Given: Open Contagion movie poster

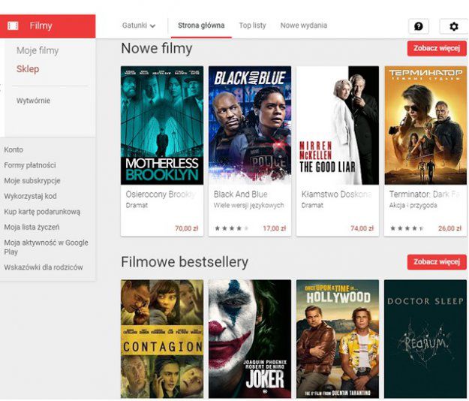Looking at the screenshot, I should pos(162,339).
